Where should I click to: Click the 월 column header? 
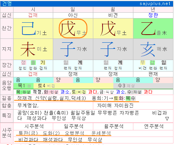click(x=113, y=9)
